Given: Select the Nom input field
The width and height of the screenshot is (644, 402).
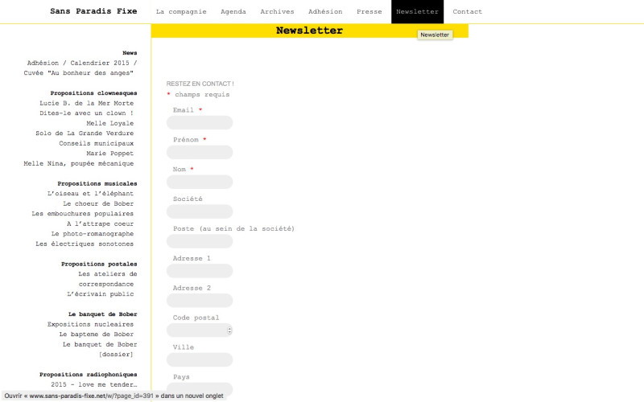Looking at the screenshot, I should [200, 183].
